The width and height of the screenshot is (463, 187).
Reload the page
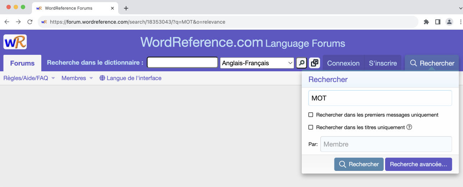pyautogui.click(x=30, y=22)
